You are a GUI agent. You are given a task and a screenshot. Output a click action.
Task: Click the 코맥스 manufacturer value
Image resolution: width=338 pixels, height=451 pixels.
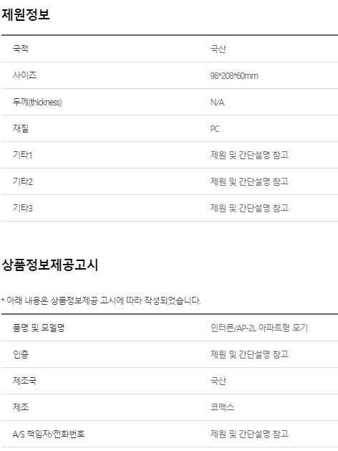coord(222,407)
